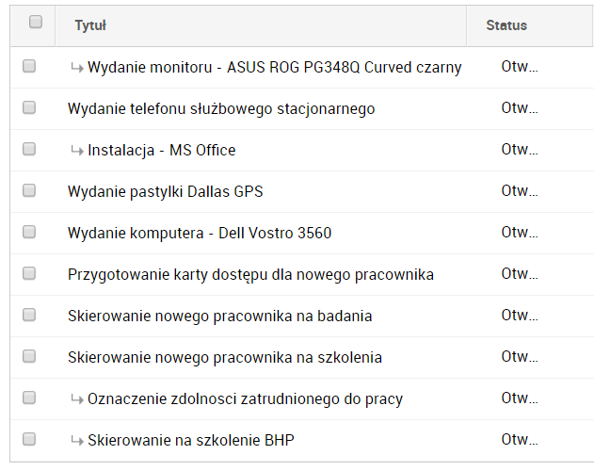
Task: Click status cell of Wydanie pastylki Dallas GPS
Action: pos(519,192)
